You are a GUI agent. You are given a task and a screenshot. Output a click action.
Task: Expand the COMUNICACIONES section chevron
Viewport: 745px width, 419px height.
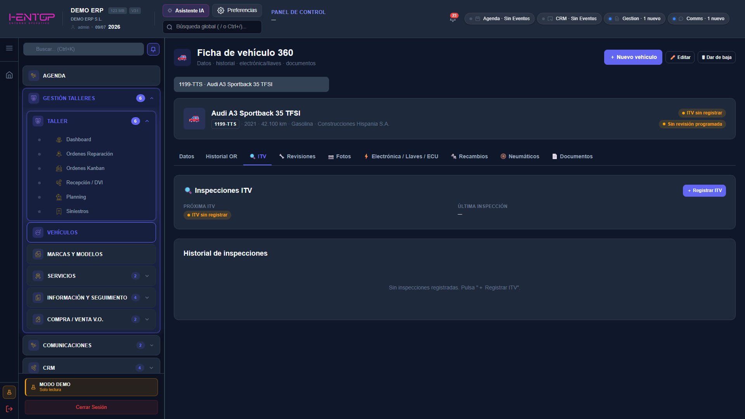click(152, 345)
